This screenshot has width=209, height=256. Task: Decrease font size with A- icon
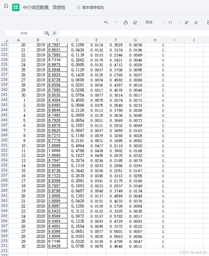tap(196, 23)
